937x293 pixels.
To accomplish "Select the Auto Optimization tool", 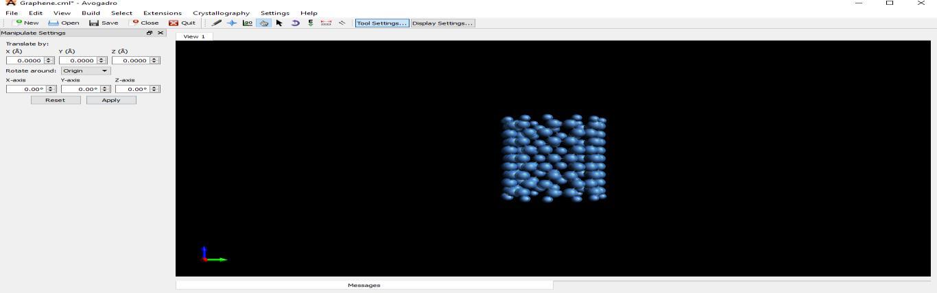I will (311, 23).
